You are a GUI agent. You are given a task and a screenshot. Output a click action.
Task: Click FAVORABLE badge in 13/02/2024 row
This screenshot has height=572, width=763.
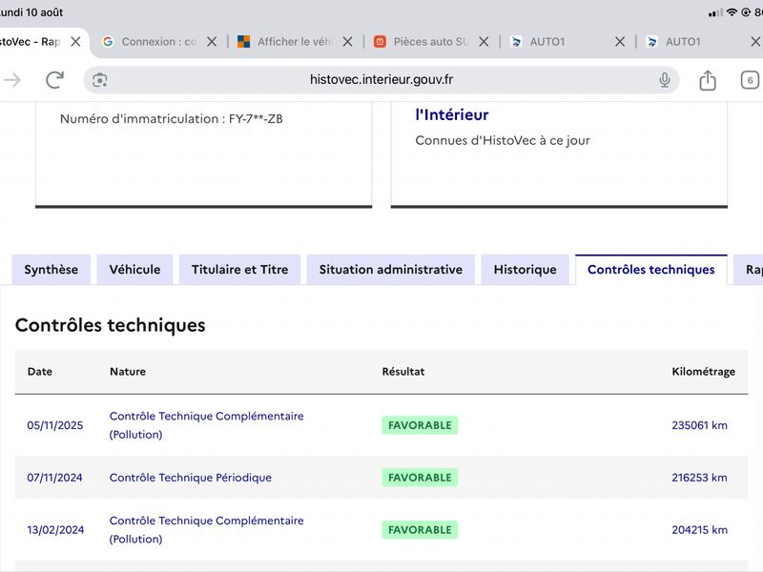point(420,530)
